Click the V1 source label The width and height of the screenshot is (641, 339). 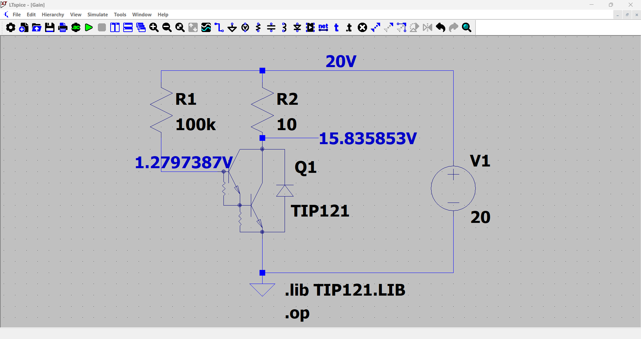coord(480,161)
